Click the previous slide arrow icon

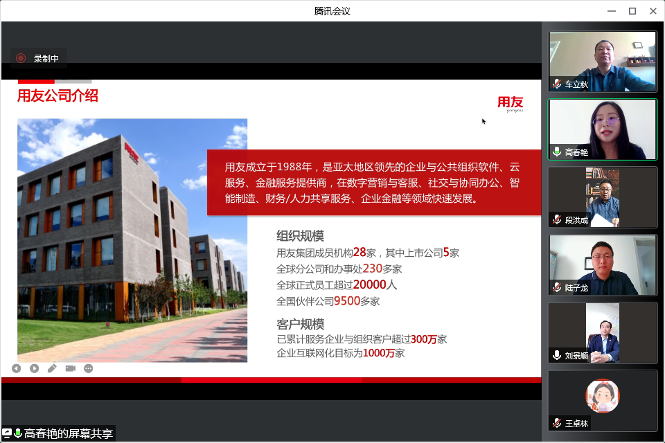pos(16,368)
